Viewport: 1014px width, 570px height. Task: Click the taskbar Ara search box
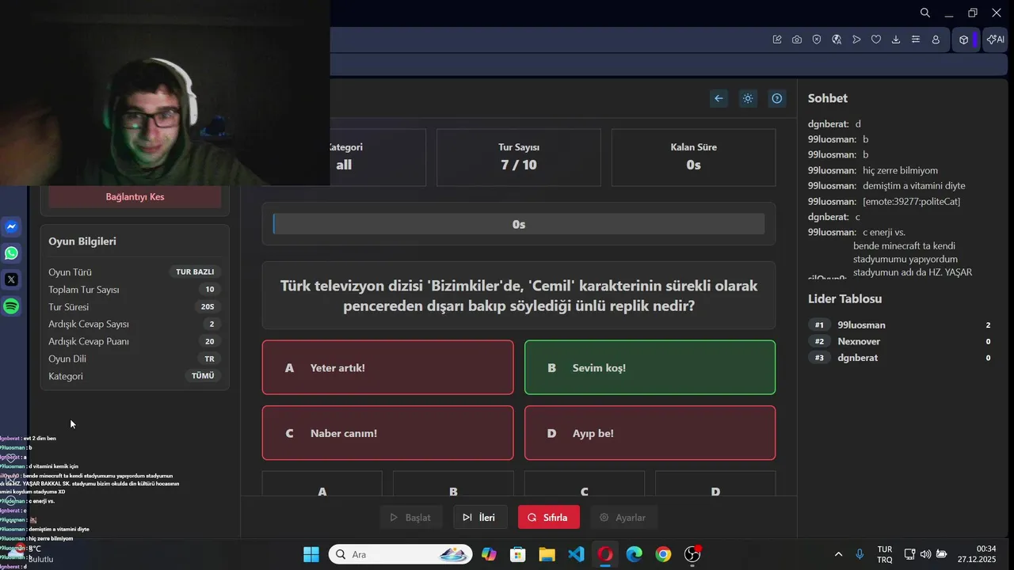(400, 554)
